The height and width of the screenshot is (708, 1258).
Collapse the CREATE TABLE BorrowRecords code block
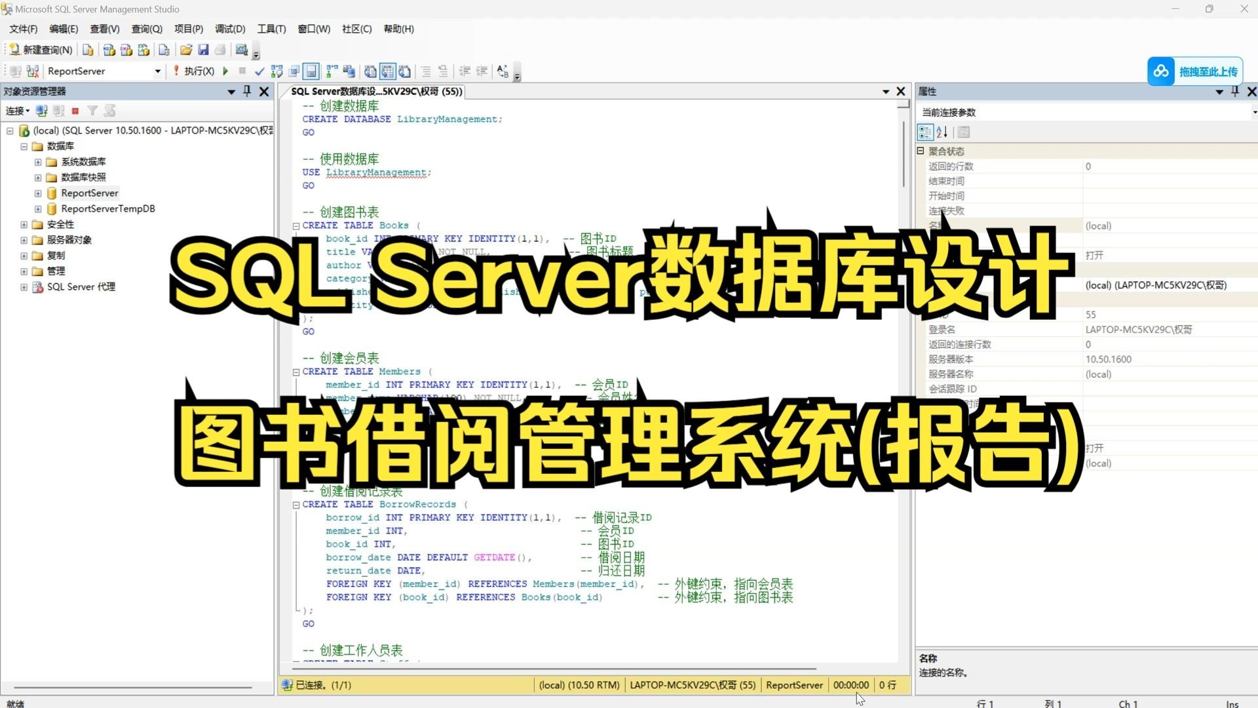pos(296,505)
